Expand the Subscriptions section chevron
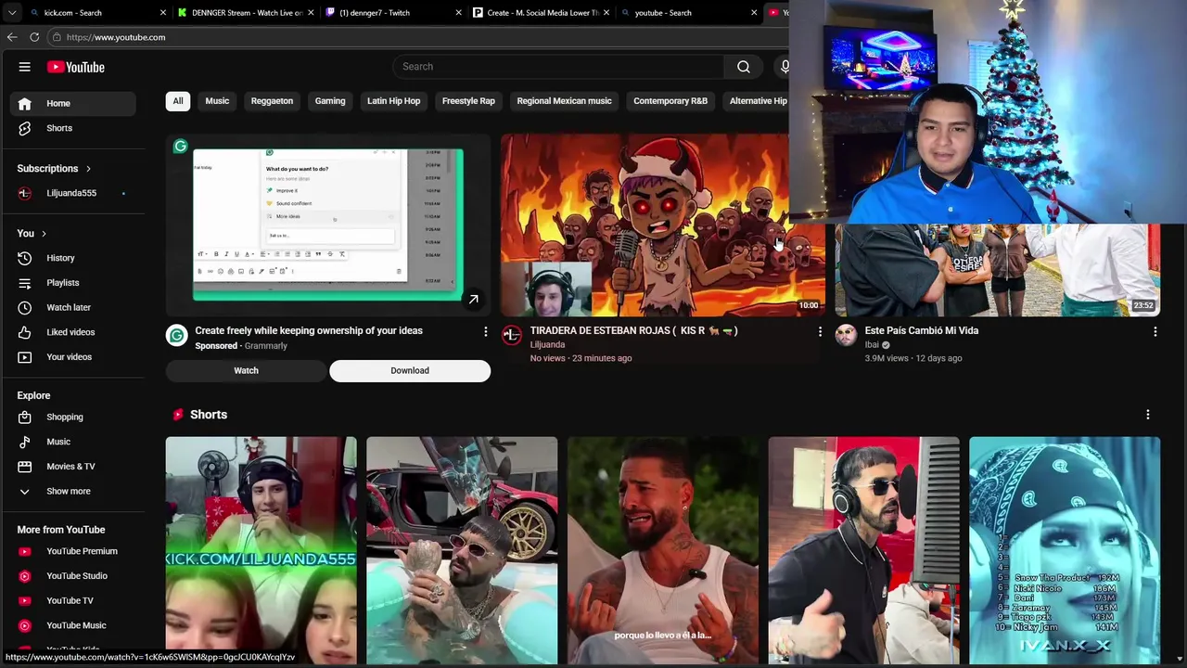The image size is (1187, 668). coord(88,169)
